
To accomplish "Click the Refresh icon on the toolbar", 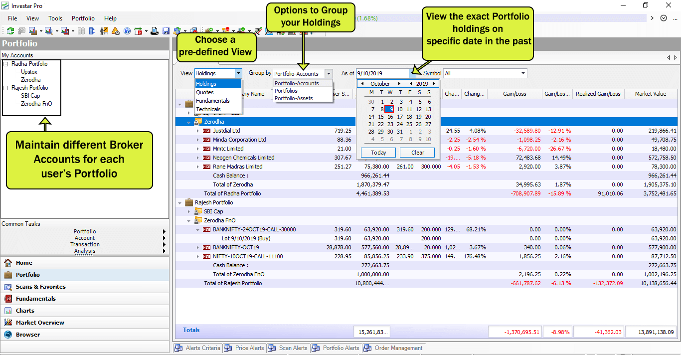I will [x=10, y=31].
